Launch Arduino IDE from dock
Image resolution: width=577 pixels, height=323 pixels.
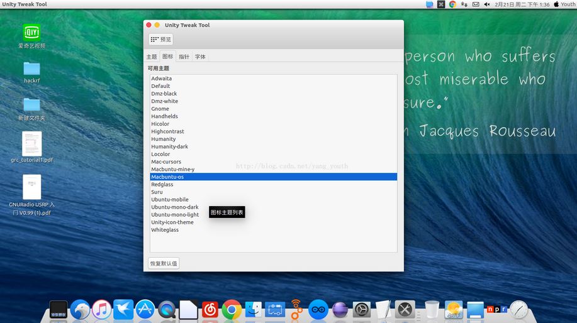(x=318, y=310)
